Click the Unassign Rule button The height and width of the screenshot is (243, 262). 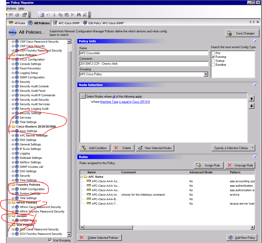(240, 165)
